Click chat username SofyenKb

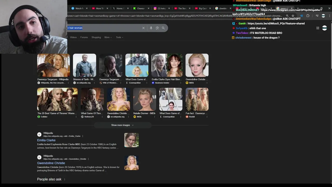pyautogui.click(x=241, y=28)
